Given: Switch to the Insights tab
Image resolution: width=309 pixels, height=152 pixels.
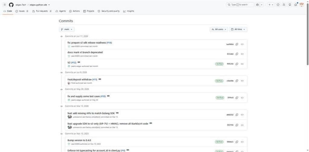Looking at the screenshot, I should pos(129,11).
